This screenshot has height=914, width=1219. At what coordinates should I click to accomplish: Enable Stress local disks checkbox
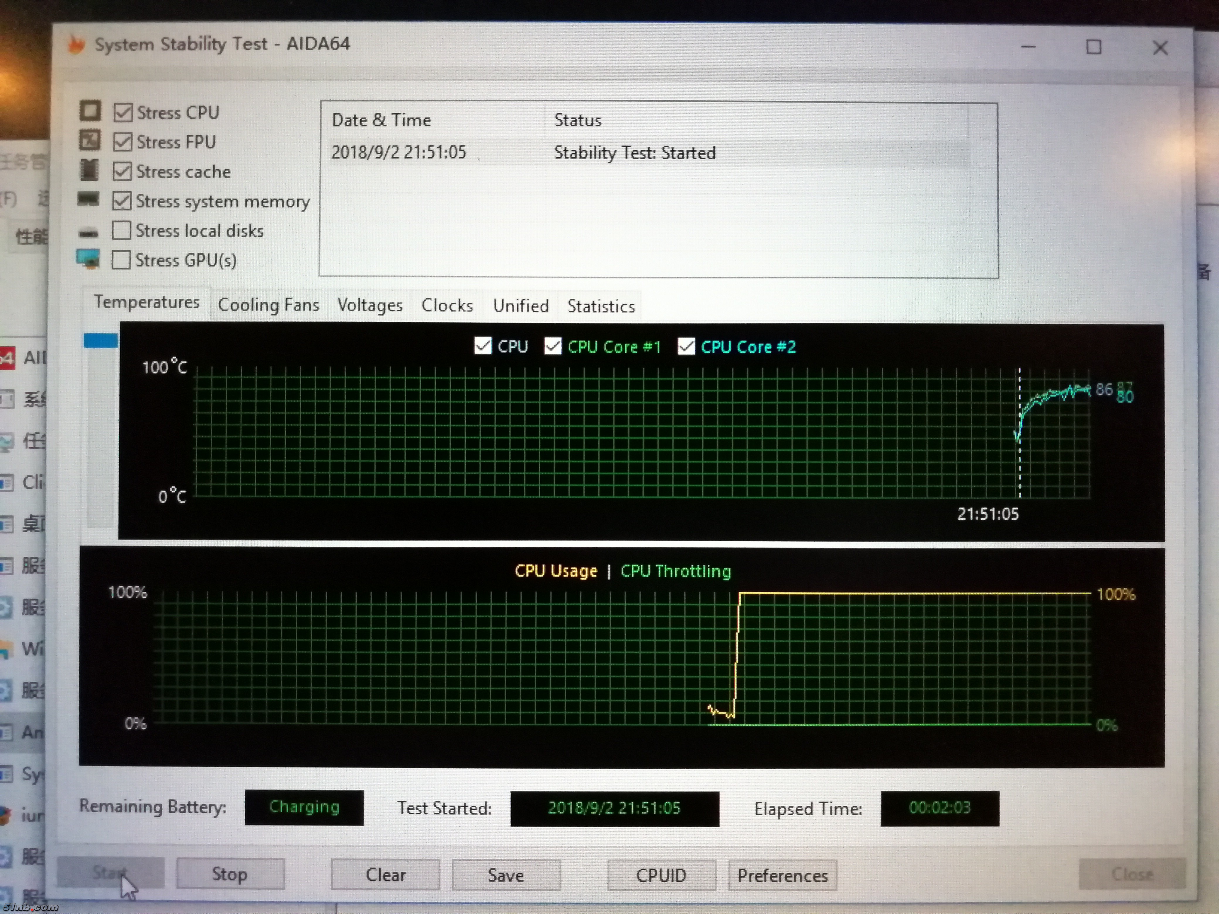[121, 230]
